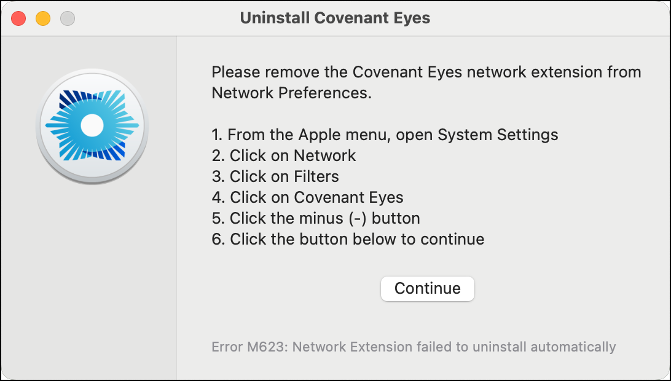Click the empty title bar right of the title
671x381 pixels.
[x=547, y=18]
